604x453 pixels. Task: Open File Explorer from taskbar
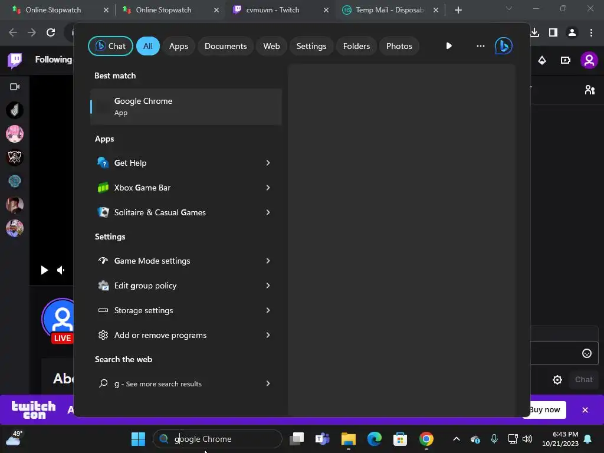pyautogui.click(x=348, y=439)
